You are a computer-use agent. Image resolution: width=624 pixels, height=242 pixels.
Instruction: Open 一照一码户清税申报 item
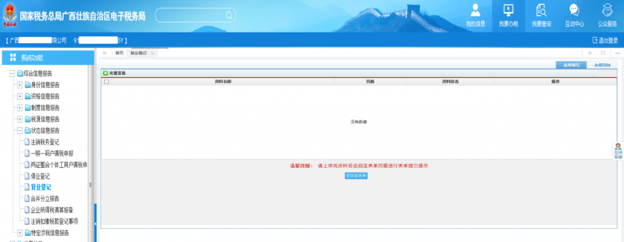click(x=52, y=153)
